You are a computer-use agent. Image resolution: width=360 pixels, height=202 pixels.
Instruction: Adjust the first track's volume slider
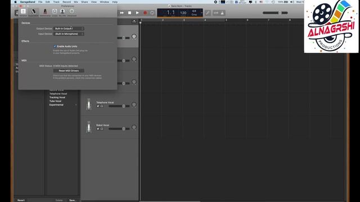click(124, 38)
